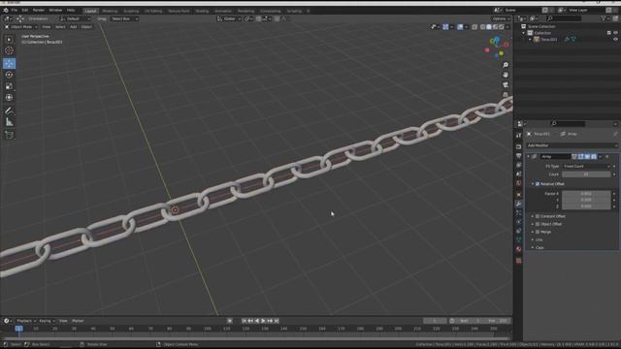The height and width of the screenshot is (349, 621).
Task: Activate the Cursor tool
Action: (x=9, y=50)
